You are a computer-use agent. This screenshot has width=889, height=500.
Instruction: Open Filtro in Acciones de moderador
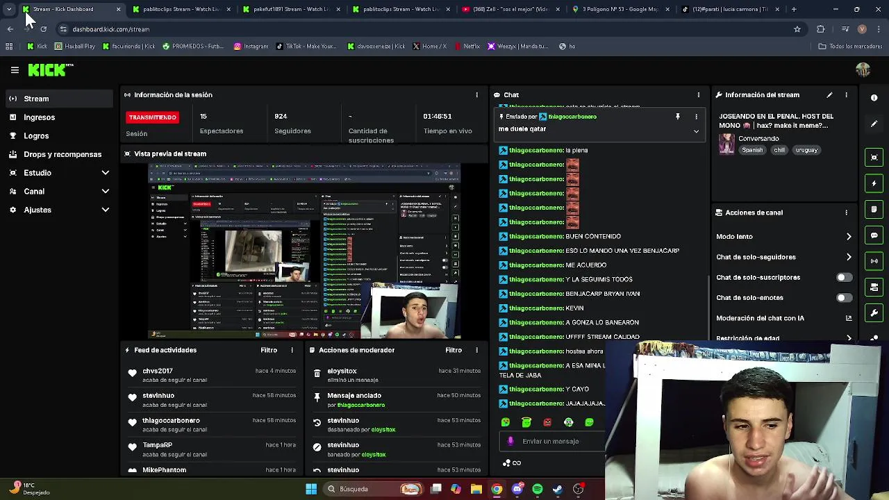(x=454, y=350)
